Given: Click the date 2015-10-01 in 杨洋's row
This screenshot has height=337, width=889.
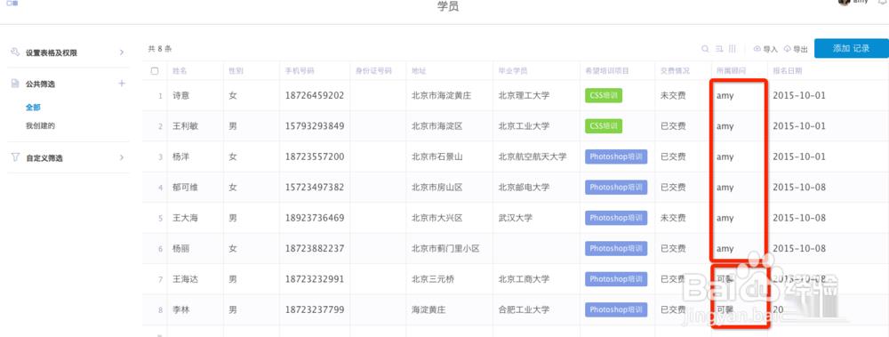Looking at the screenshot, I should pos(799,156).
